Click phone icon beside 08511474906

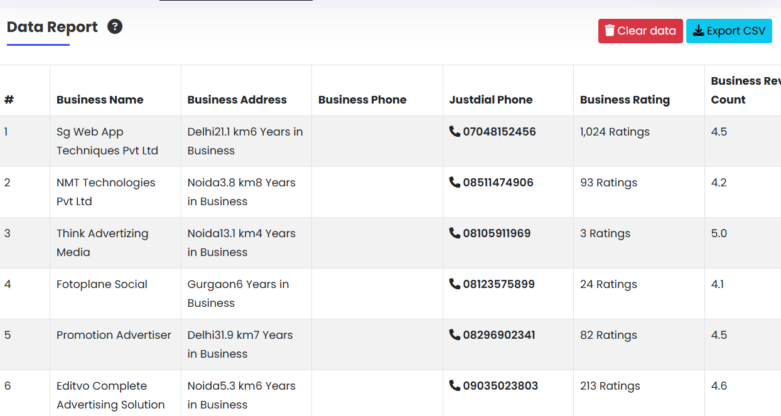coord(455,182)
